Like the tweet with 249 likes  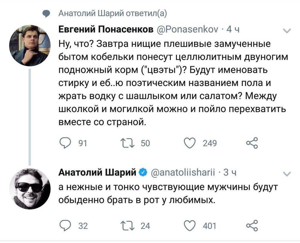190,143
